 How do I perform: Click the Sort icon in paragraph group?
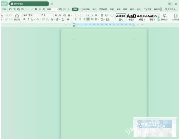[x=102, y=15]
